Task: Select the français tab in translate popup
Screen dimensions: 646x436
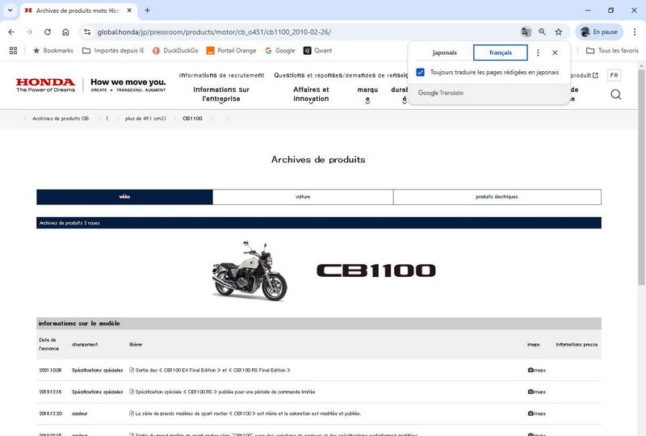Action: pos(501,52)
